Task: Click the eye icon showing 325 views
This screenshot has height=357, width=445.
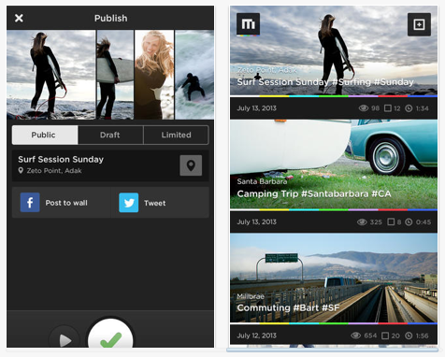Action: point(362,221)
